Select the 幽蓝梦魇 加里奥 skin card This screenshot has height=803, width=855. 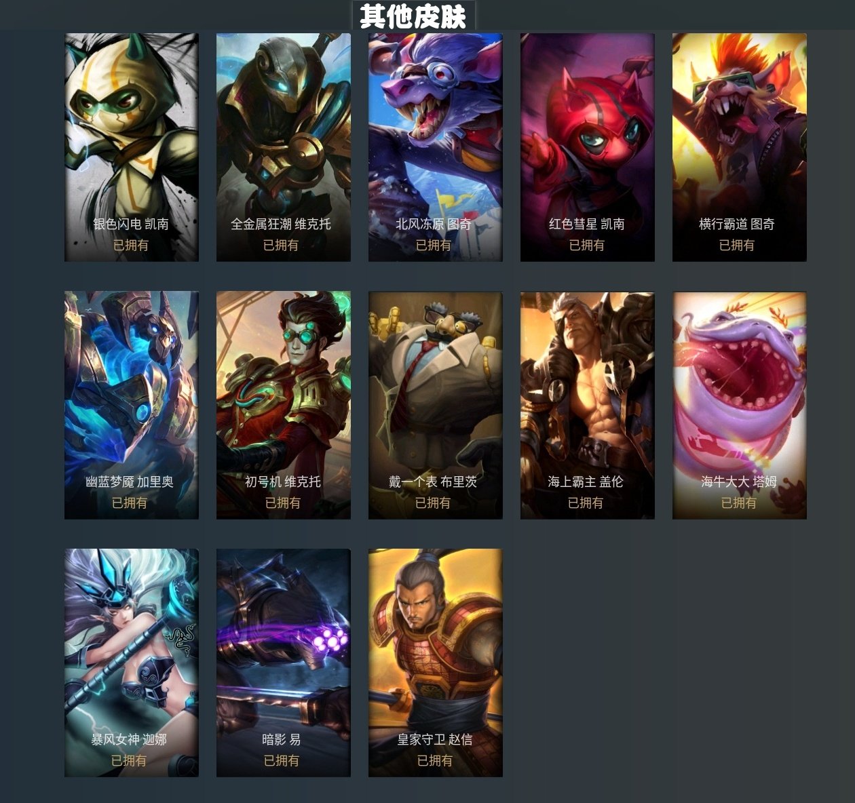pos(132,405)
